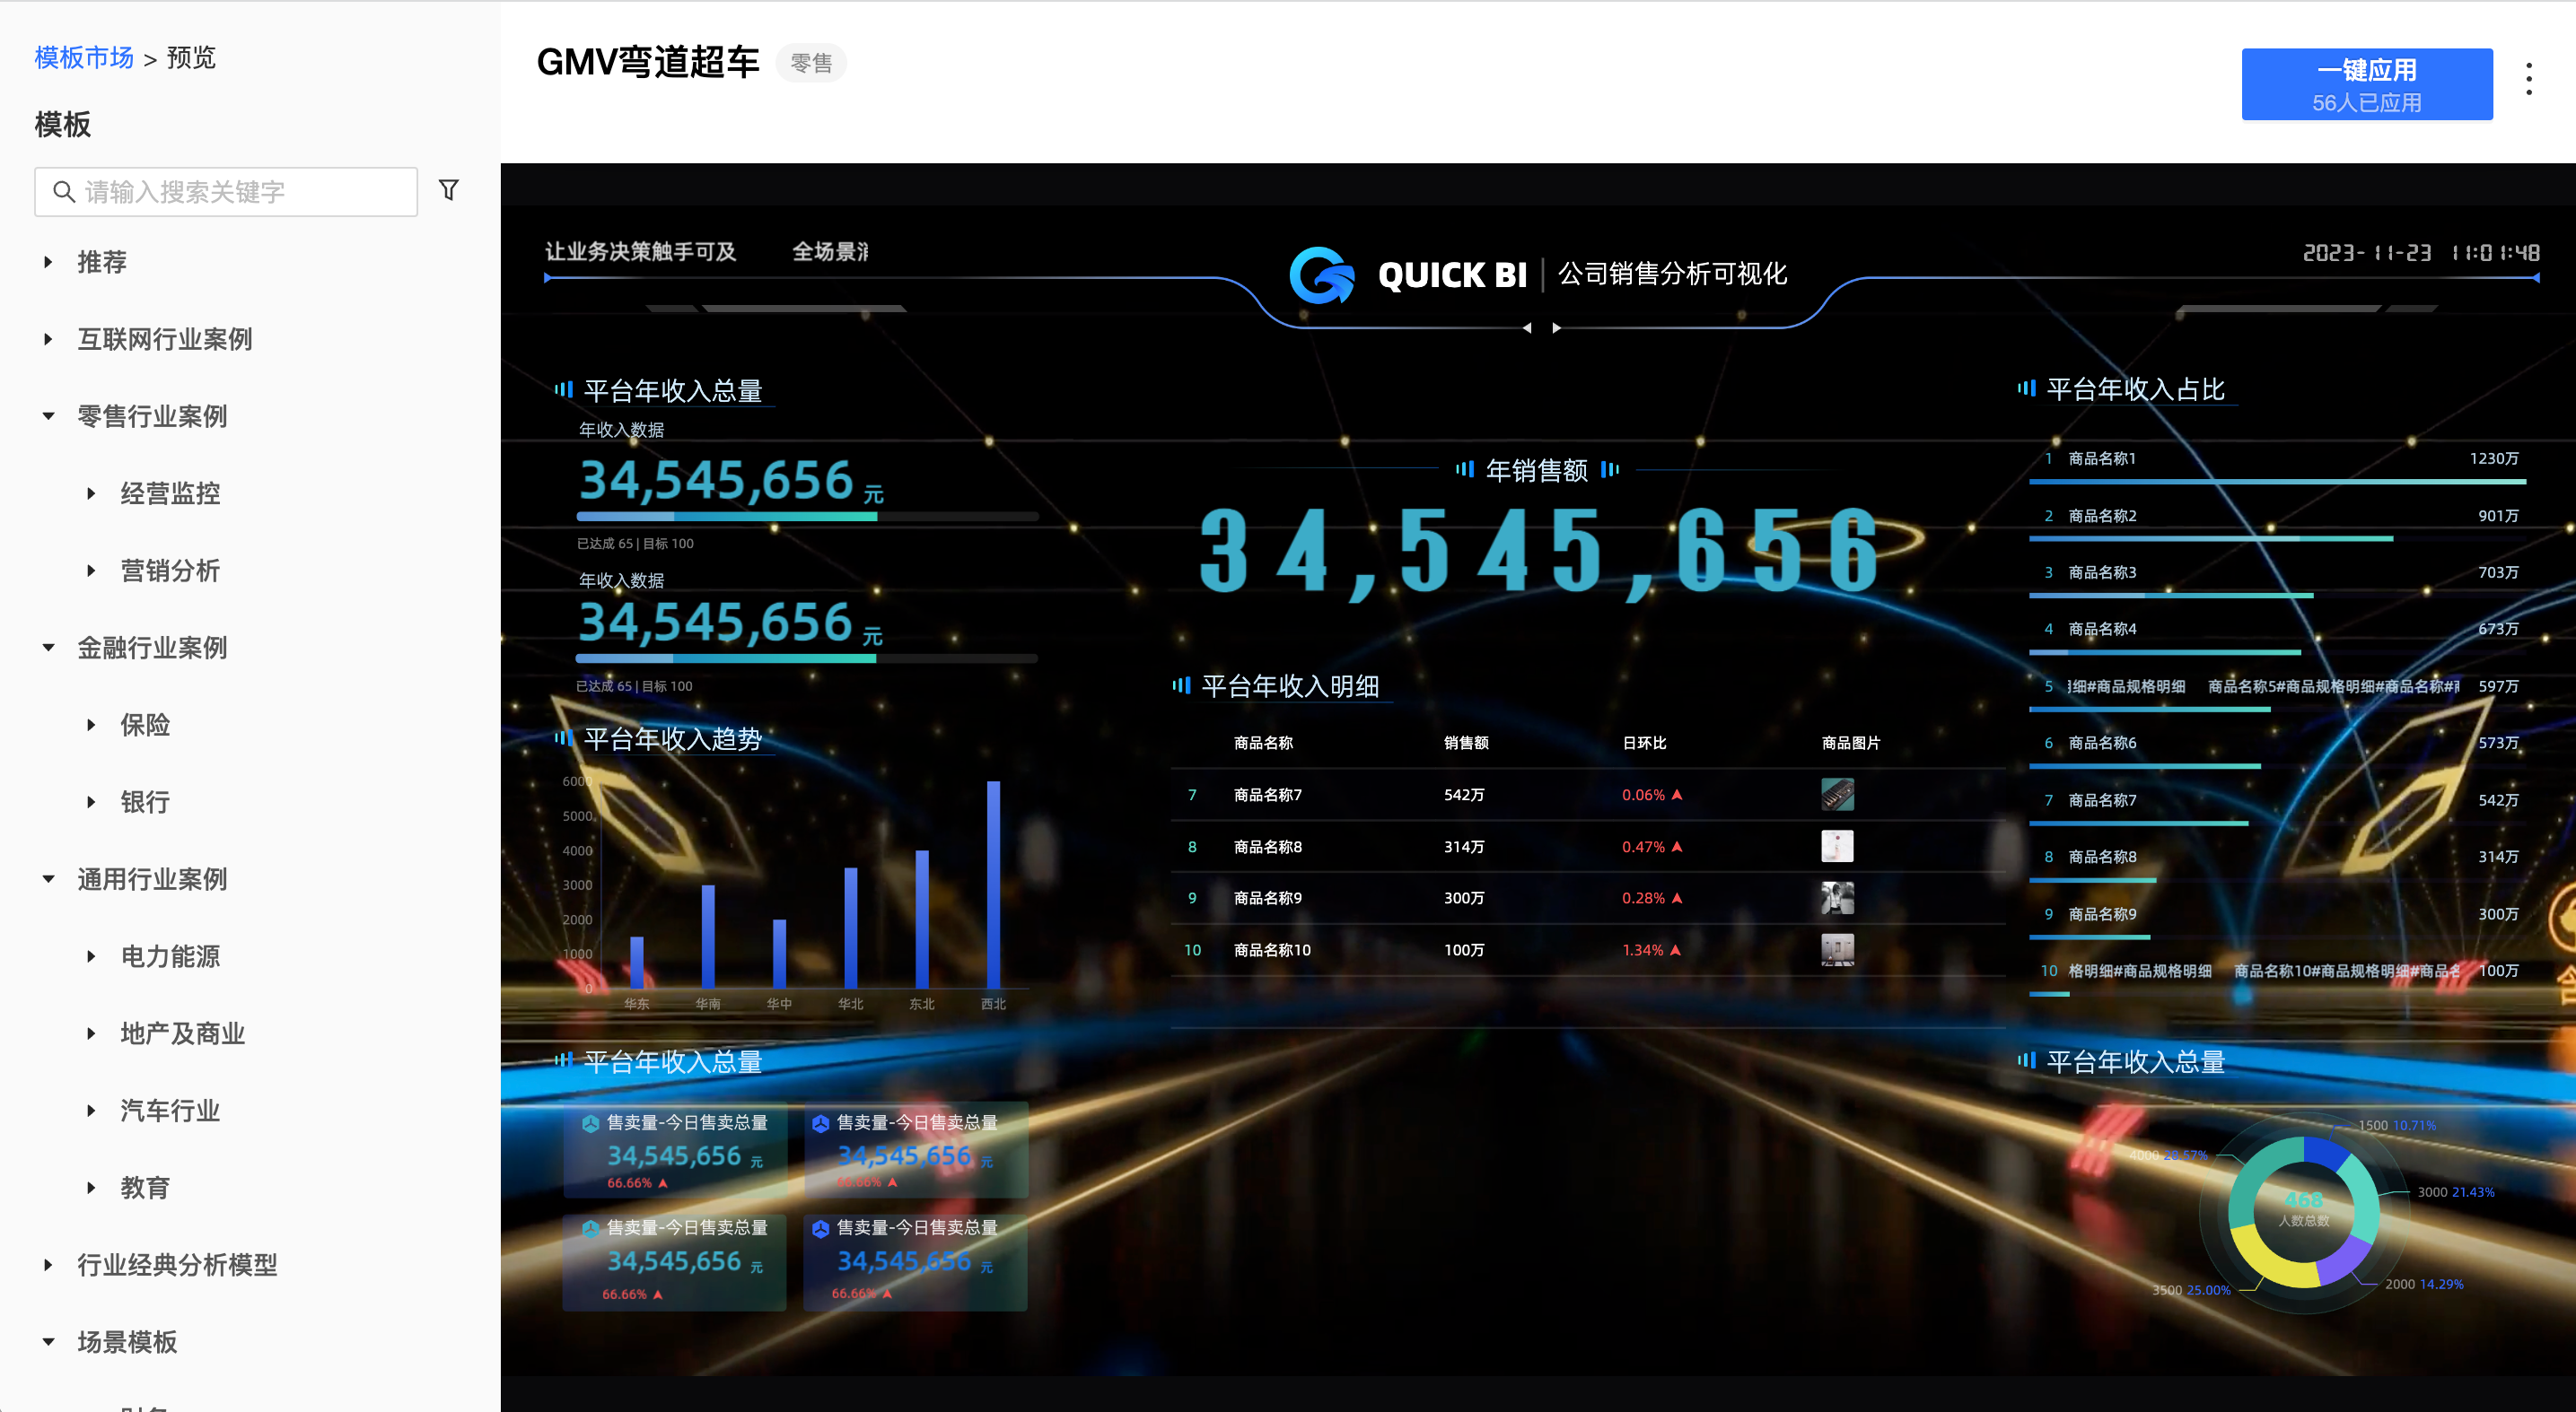Click the first 年收入数据 progress bar
This screenshot has height=1412, width=2576.
pyautogui.click(x=807, y=517)
